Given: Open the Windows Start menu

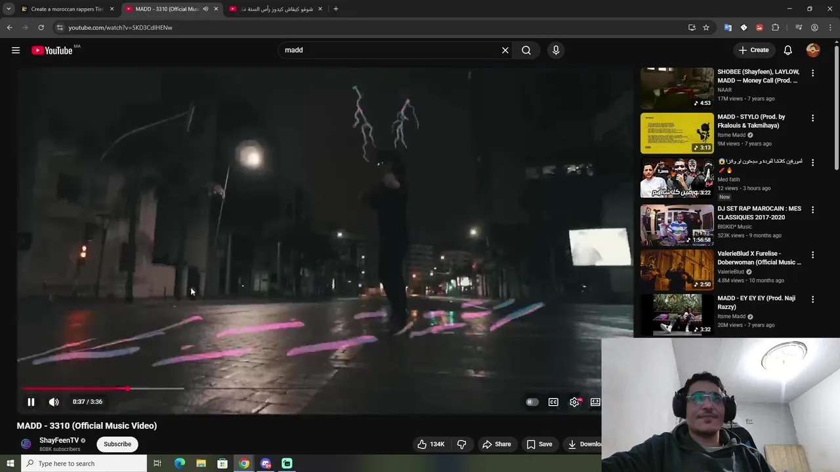Looking at the screenshot, I should click(x=10, y=463).
